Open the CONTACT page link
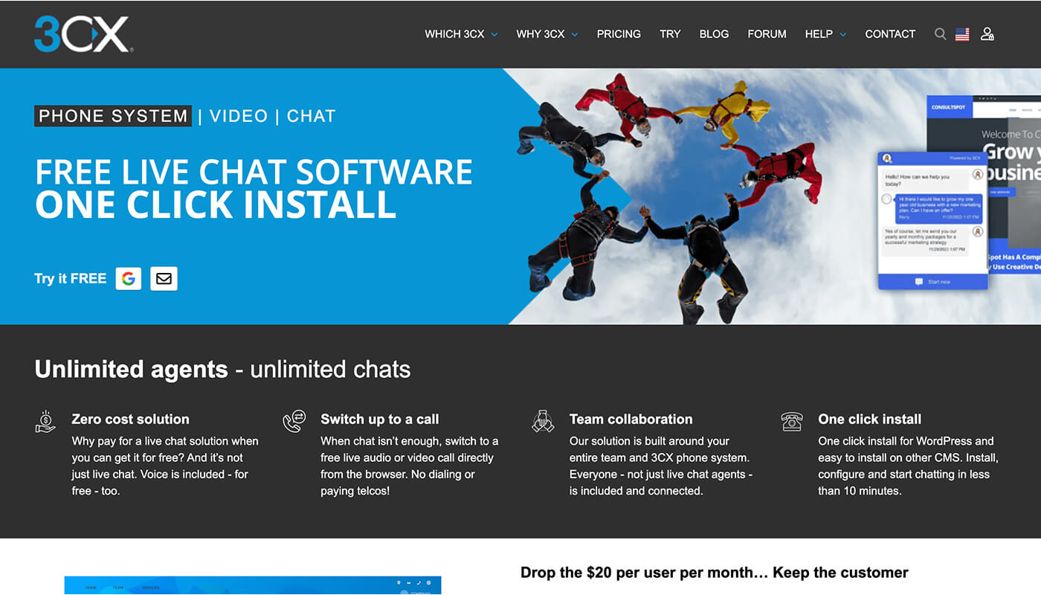The image size is (1041, 595). pyautogui.click(x=890, y=34)
